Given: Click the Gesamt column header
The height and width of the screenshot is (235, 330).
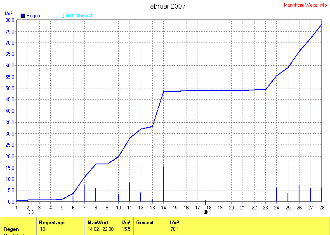Looking at the screenshot, I should 145,222.
